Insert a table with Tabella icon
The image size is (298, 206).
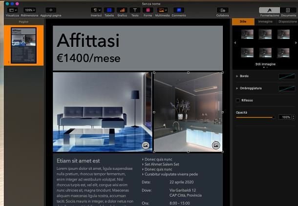point(109,10)
